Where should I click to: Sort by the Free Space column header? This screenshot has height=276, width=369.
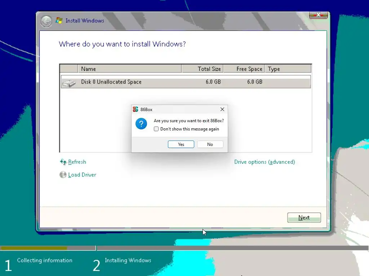244,69
